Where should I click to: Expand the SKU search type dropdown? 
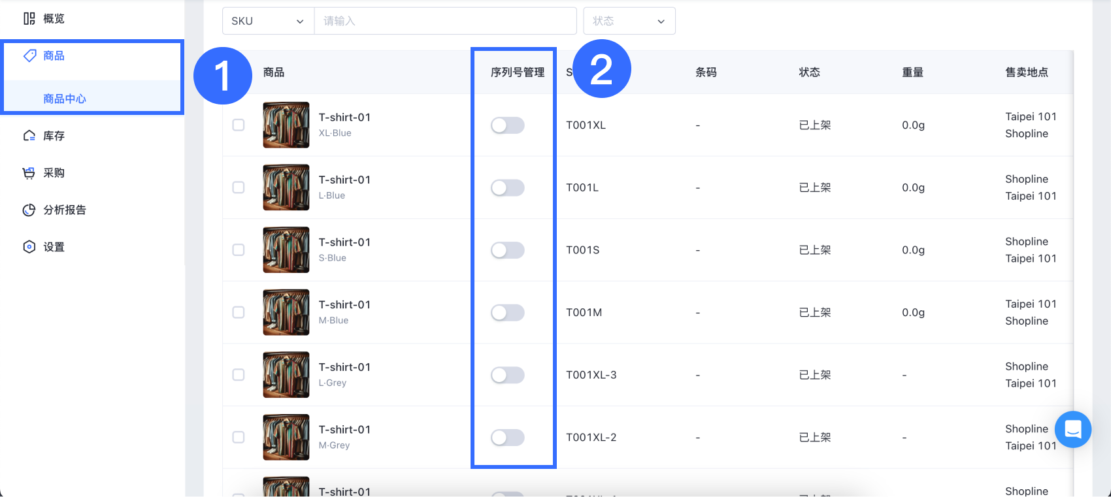[268, 21]
